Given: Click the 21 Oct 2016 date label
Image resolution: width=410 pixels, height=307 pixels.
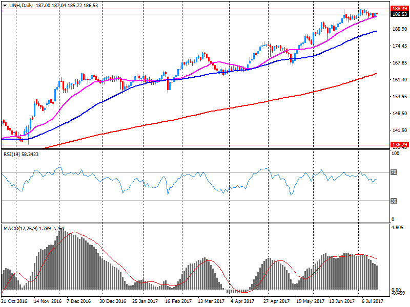Looking at the screenshot, I should 14,301.
